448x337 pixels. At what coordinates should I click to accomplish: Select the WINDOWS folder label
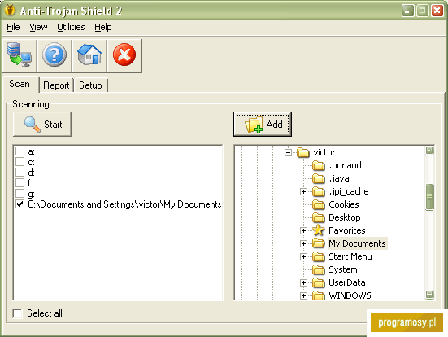tap(350, 295)
